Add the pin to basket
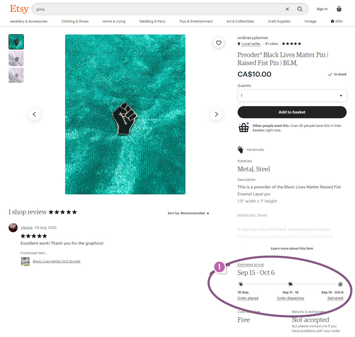 pos(292,112)
